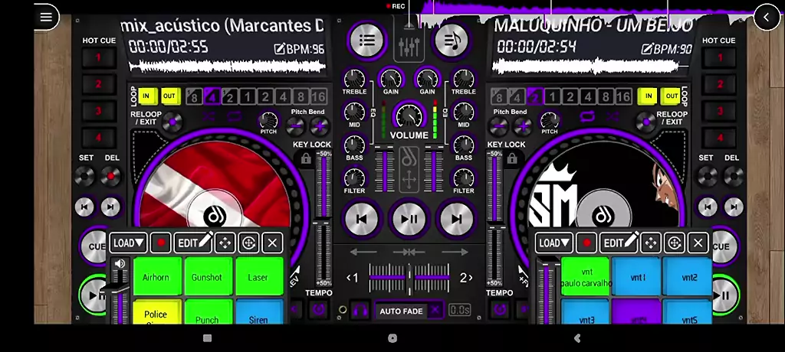
Task: Expand the right sampler LOAD dropdown
Action: [x=553, y=243]
